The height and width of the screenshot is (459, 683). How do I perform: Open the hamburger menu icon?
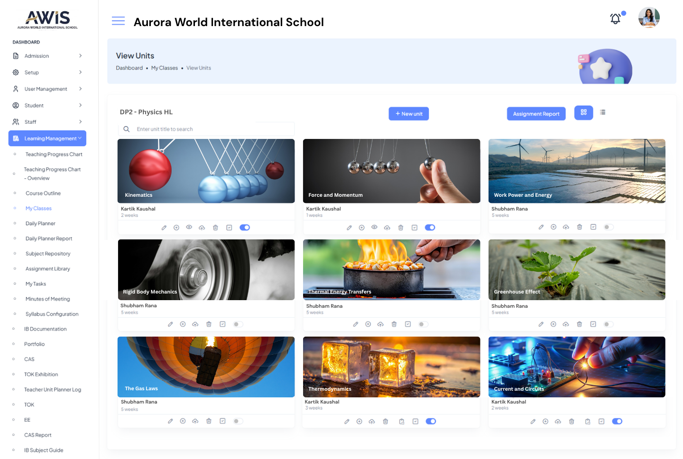118,21
